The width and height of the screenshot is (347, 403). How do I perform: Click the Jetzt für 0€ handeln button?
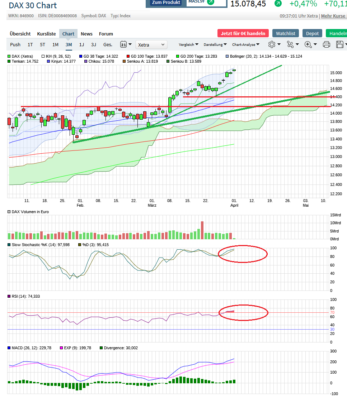(243, 33)
